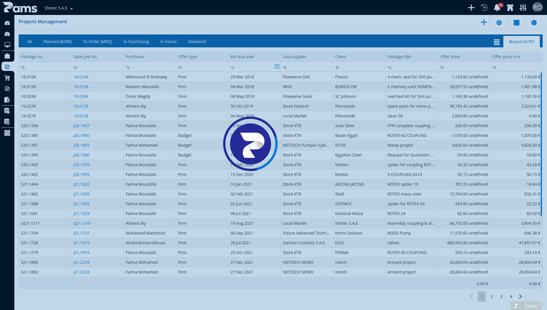Click the Package no. filter field

(x=45, y=67)
